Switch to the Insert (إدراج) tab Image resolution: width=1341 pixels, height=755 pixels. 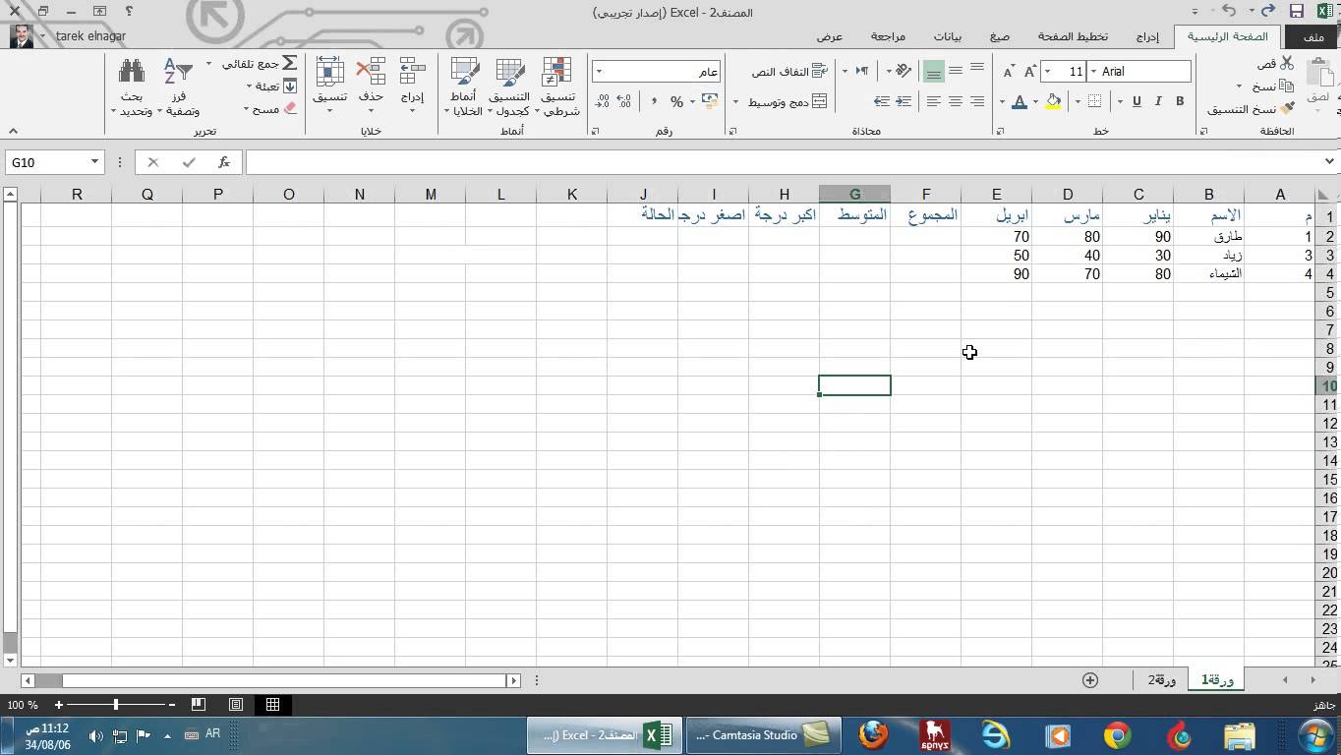coord(1147,36)
